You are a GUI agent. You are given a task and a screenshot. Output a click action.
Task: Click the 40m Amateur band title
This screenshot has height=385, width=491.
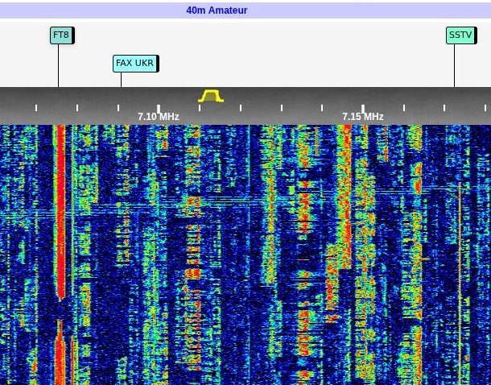coord(217,10)
